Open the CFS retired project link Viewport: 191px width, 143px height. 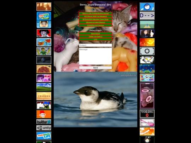pos(95,40)
